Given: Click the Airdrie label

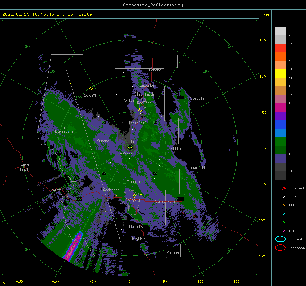Looking at the screenshot, I should [x=134, y=182].
